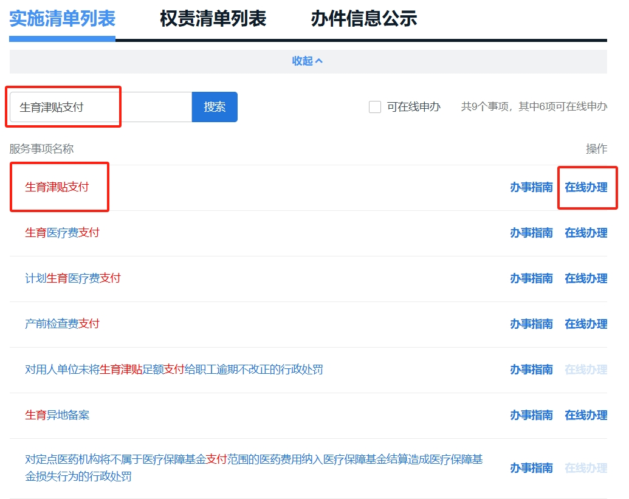View 办事指南 for 对用人单位未将生育津贴足额支付 penalty item
This screenshot has width=629, height=499.
[531, 370]
